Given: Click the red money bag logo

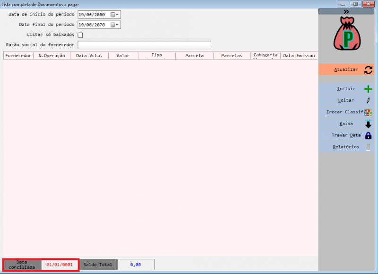Looking at the screenshot, I should click(x=347, y=34).
